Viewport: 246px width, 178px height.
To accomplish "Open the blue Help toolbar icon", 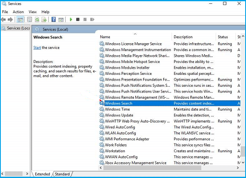I will (x=54, y=19).
